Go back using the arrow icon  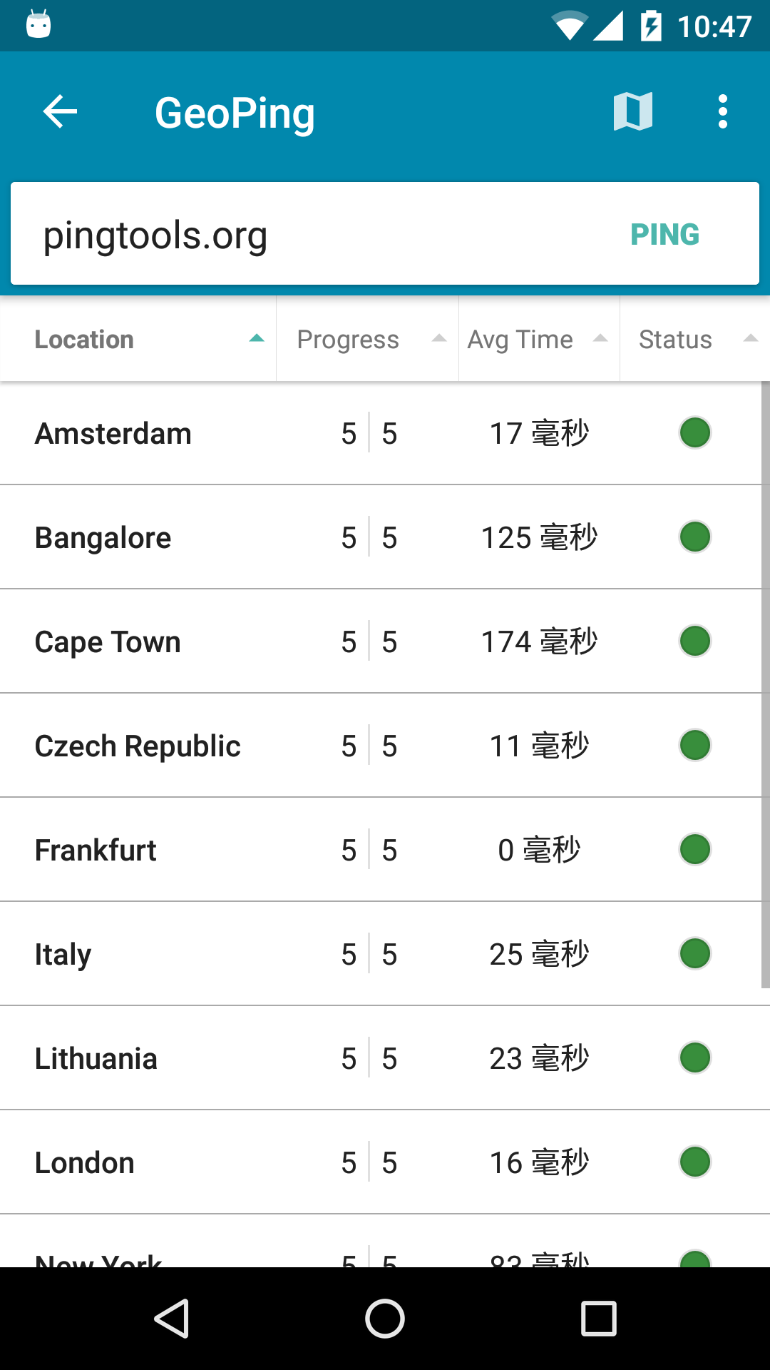[x=60, y=112]
